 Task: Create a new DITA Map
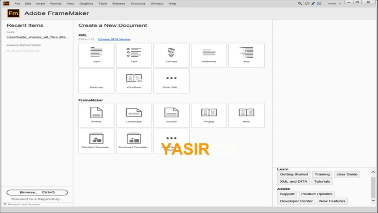click(246, 55)
